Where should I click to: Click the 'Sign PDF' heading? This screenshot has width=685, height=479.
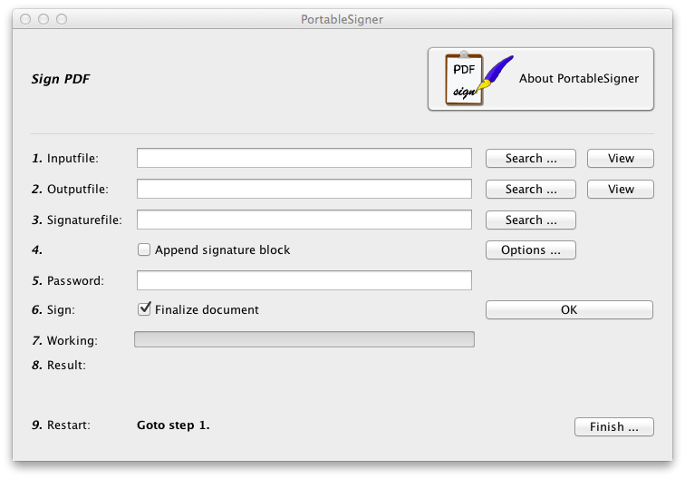click(61, 79)
